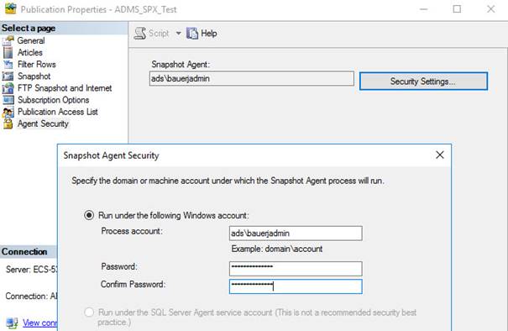The width and height of the screenshot is (508, 331).
Task: Open the General page icon
Action: [8, 40]
